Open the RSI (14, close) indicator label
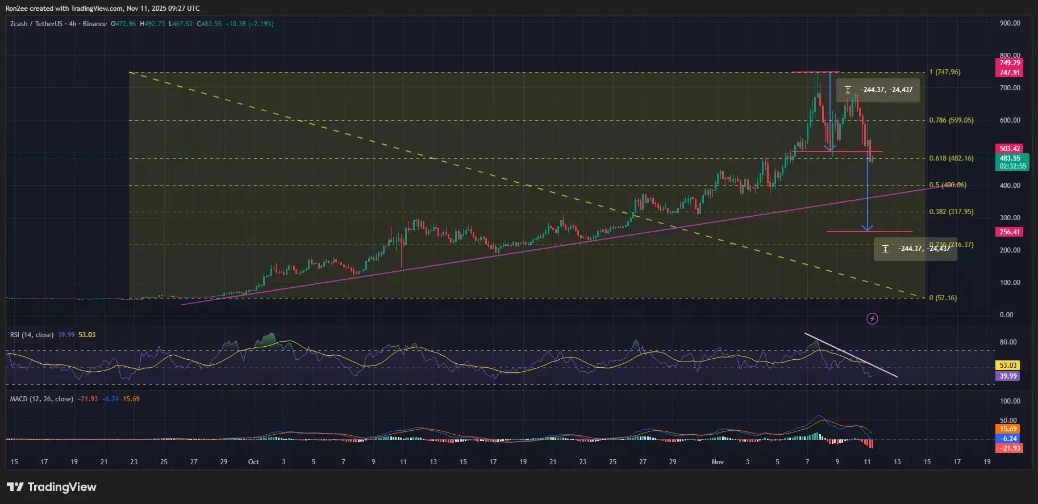The width and height of the screenshot is (1038, 504). [x=32, y=335]
